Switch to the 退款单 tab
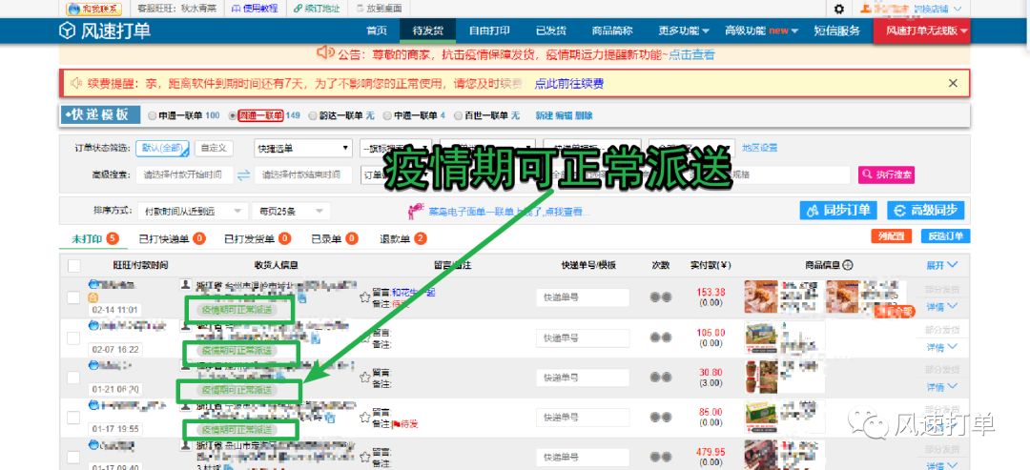The image size is (1030, 470). coord(403,239)
